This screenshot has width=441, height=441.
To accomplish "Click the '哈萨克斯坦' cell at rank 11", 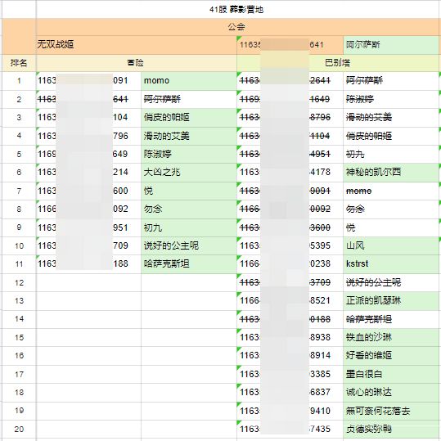I will [x=189, y=263].
